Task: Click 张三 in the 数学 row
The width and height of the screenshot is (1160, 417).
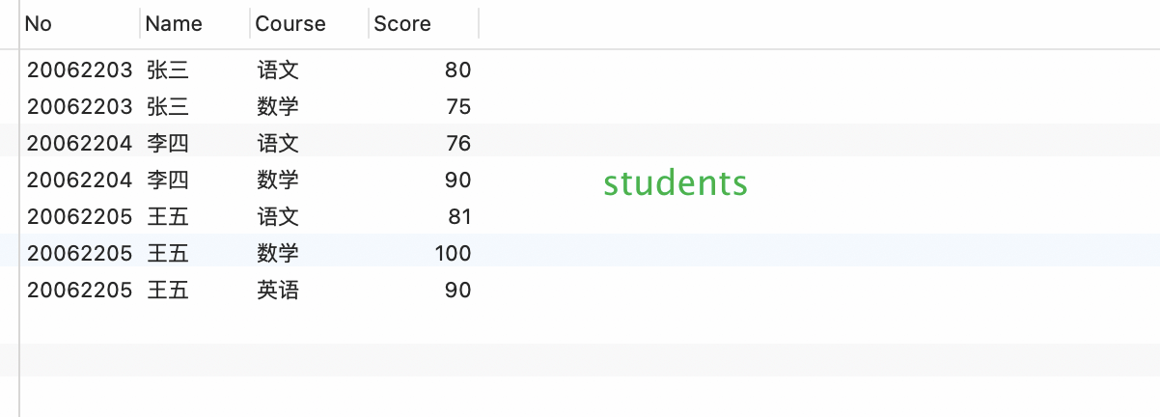Action: tap(168, 106)
